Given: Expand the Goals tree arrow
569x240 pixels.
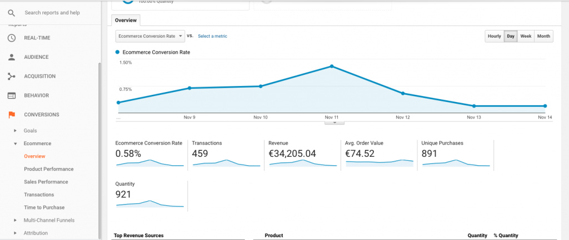Looking at the screenshot, I should 15,130.
